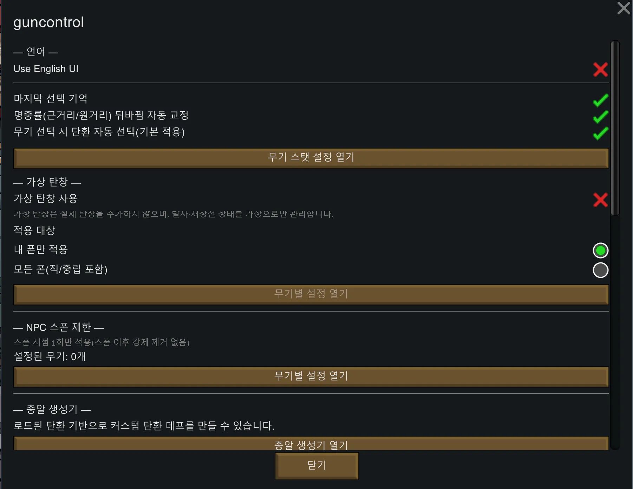633x489 pixels.
Task: Open the 총알 생성기 열기 button
Action: click(311, 444)
